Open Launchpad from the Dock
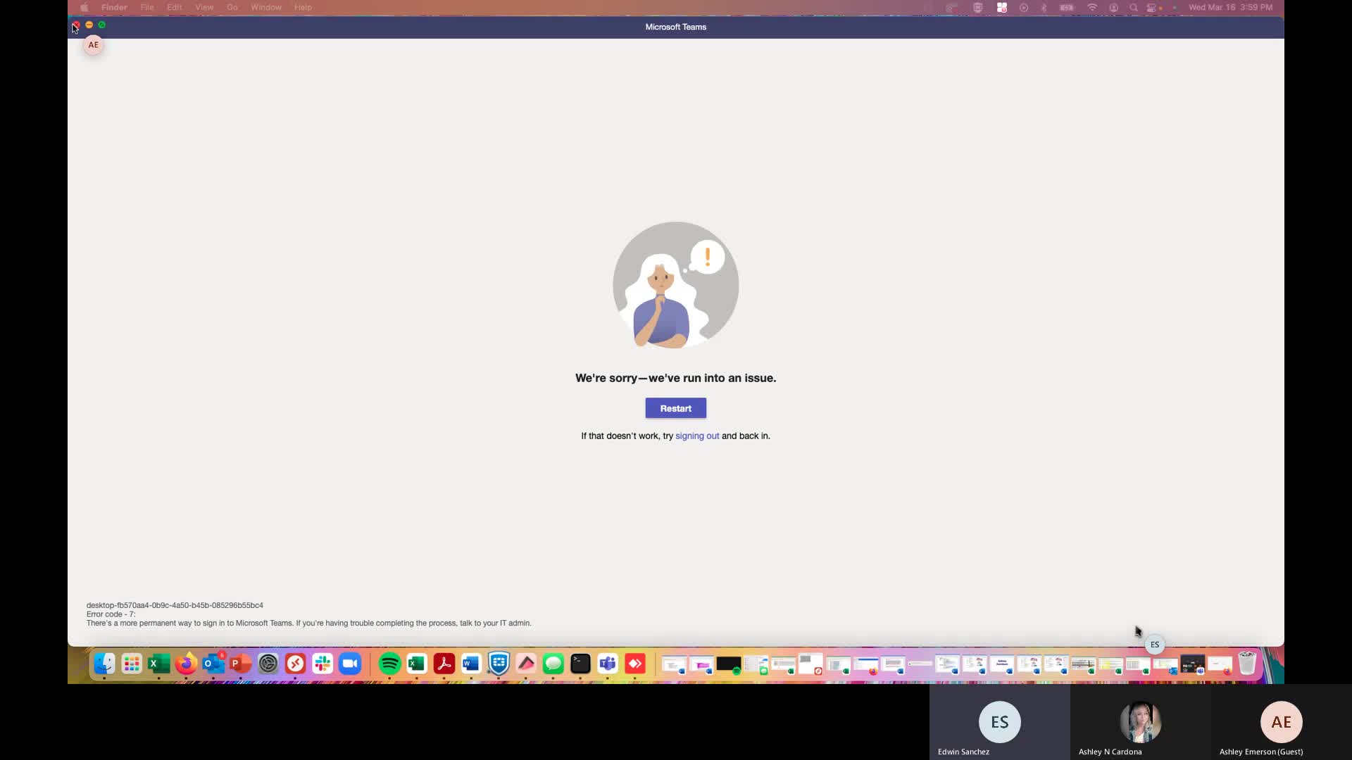 coord(132,664)
